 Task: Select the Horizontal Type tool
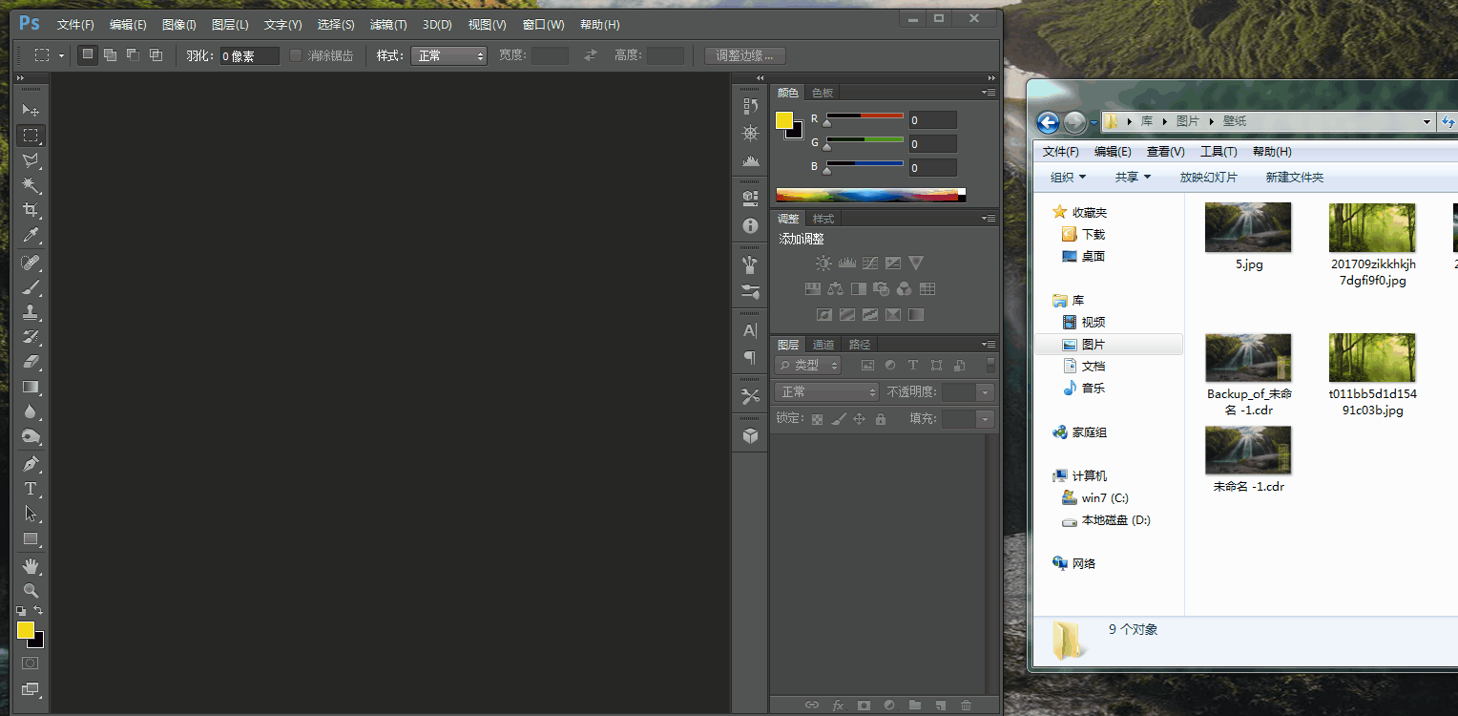click(x=31, y=489)
